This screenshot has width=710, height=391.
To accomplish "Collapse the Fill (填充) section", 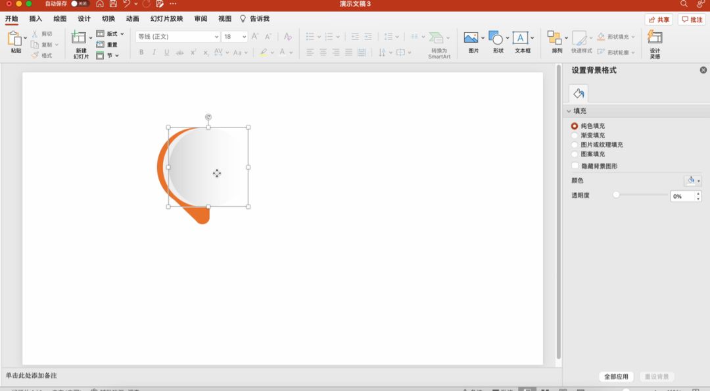I will (x=569, y=111).
